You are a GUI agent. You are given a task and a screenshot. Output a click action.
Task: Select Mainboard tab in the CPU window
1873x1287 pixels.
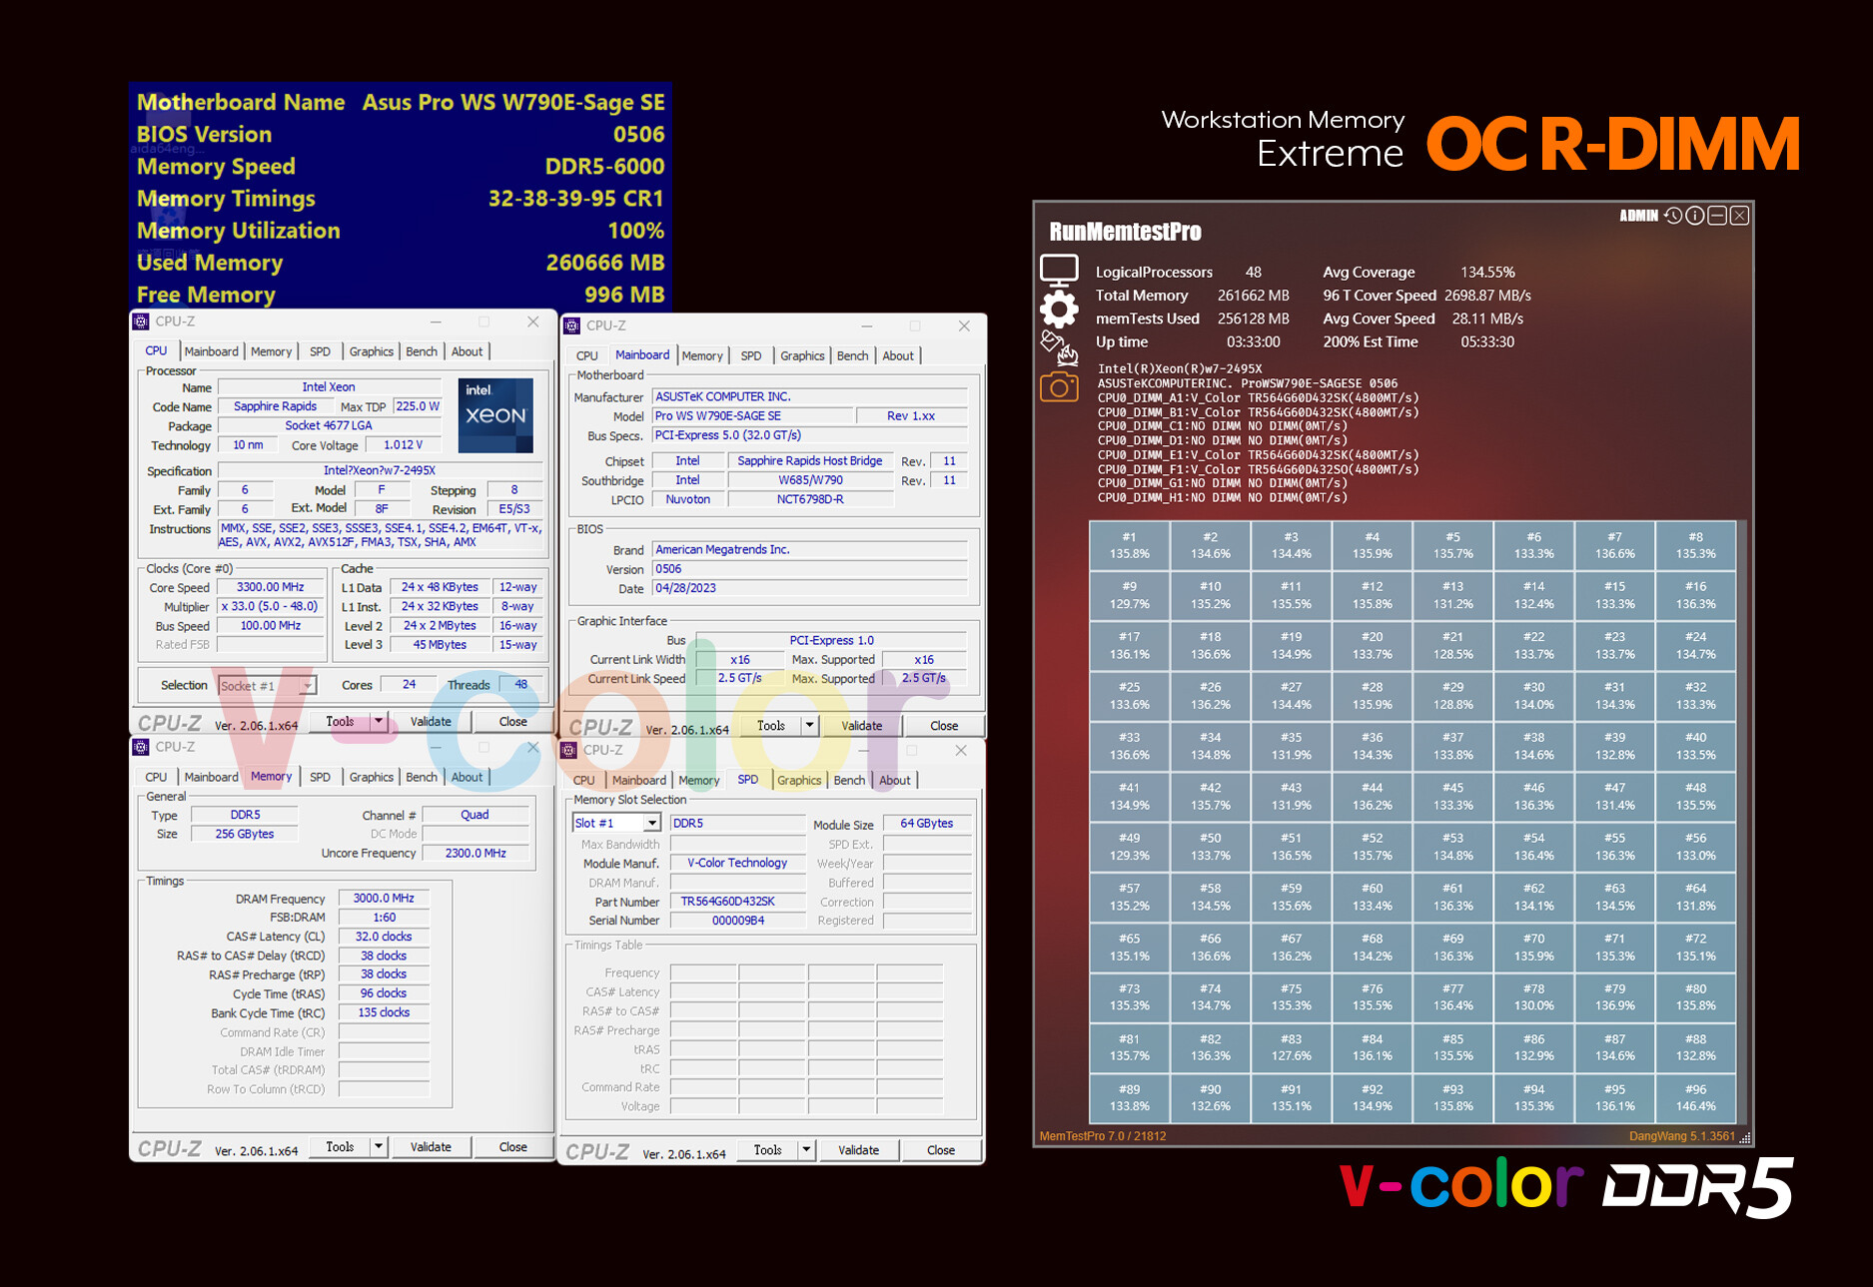pyautogui.click(x=212, y=351)
